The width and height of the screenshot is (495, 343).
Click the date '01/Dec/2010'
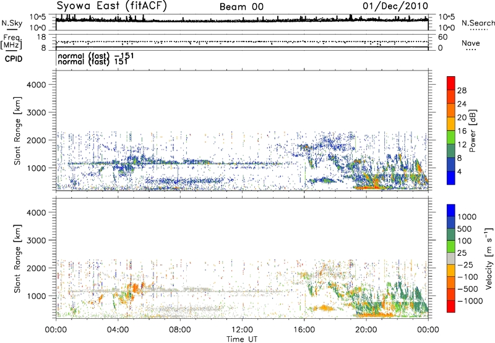coord(395,6)
